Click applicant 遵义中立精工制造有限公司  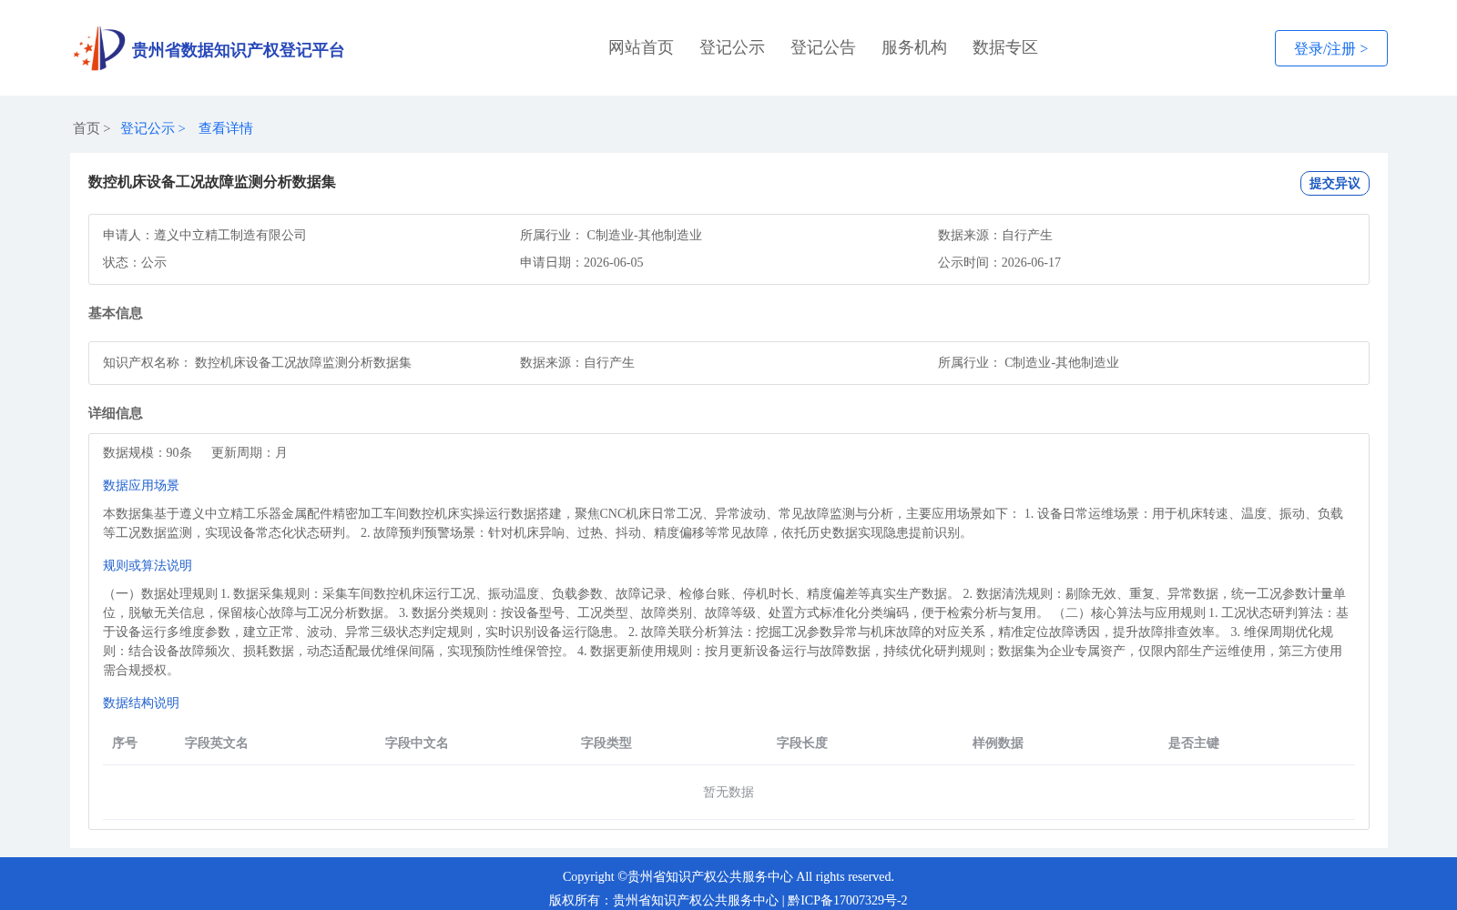click(x=230, y=235)
